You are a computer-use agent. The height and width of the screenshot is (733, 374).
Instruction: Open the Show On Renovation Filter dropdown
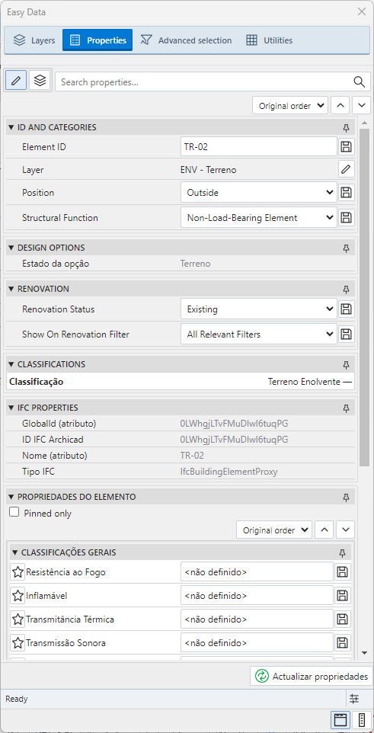258,334
